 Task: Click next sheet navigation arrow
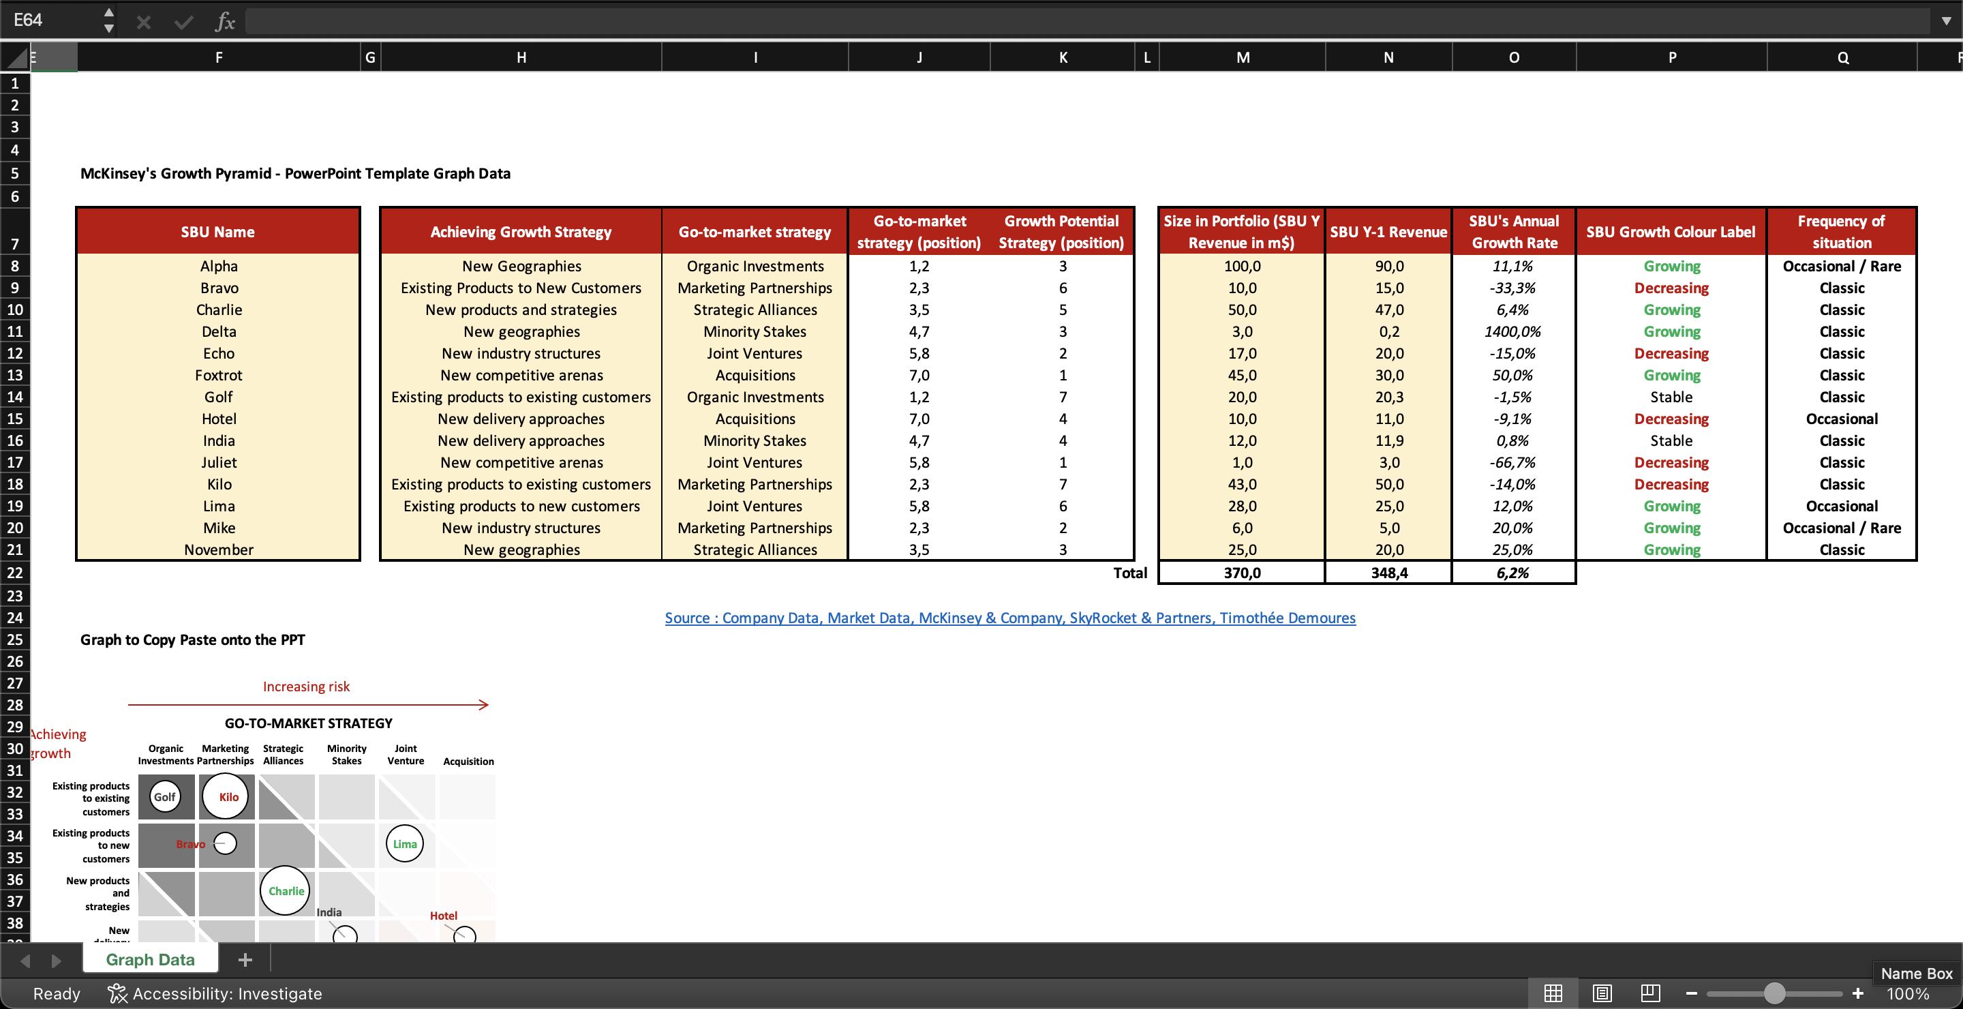click(56, 960)
